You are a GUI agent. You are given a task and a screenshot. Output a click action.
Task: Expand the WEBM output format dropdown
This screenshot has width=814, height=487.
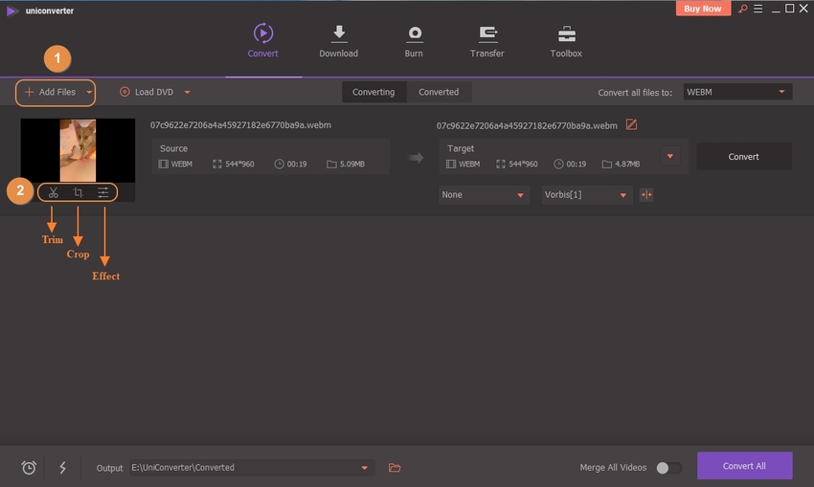[x=782, y=92]
